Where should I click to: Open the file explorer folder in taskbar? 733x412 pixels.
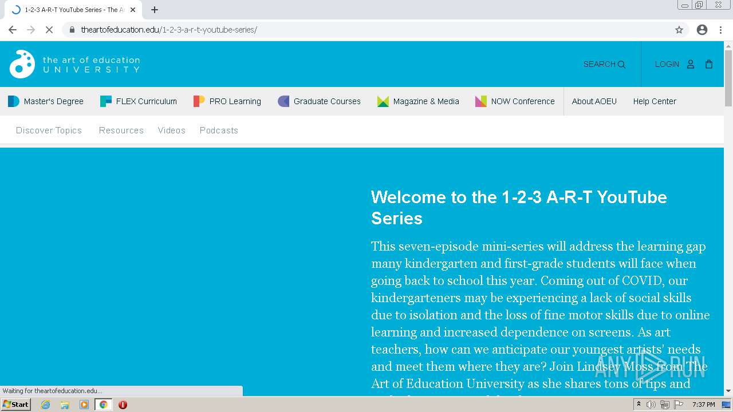(x=65, y=405)
